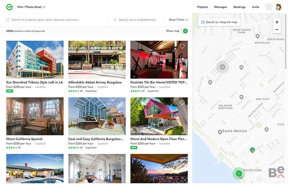Click the map zoom out minus button

tap(277, 30)
